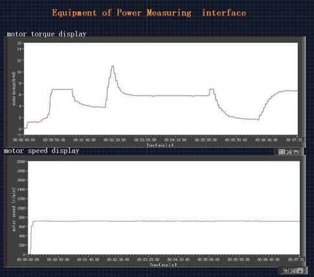Click torque graph's 'Time(min:s)' axis label
This screenshot has height=277, width=314.
(160, 145)
